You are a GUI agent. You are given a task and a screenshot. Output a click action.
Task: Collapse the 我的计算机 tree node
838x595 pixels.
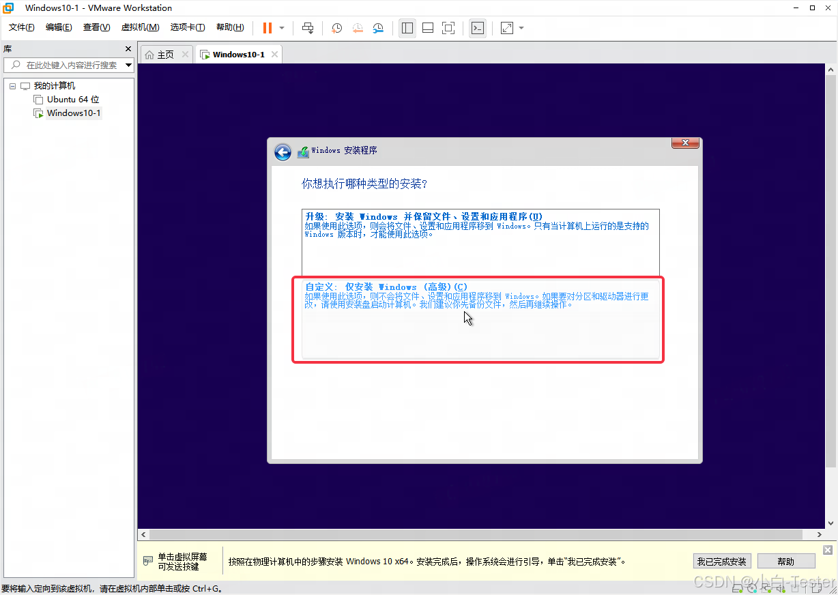(x=12, y=86)
